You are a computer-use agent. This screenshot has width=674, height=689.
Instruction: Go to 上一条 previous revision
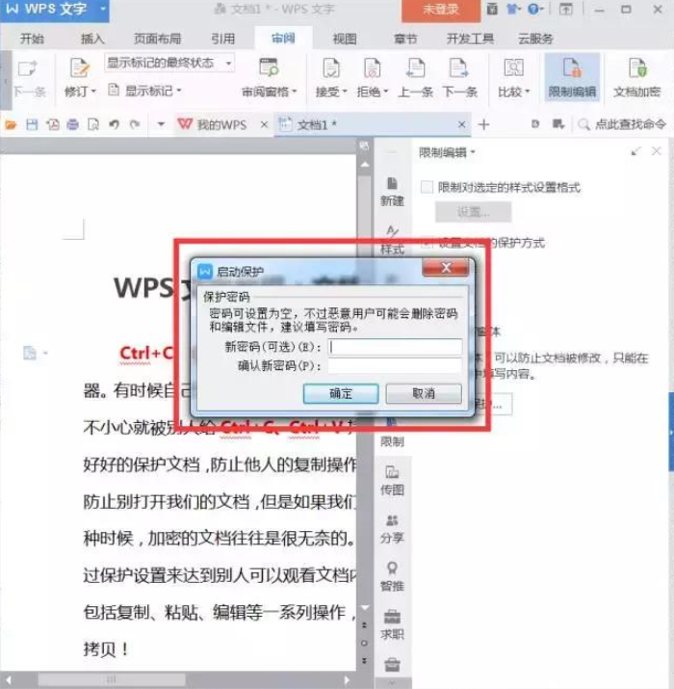(x=415, y=77)
